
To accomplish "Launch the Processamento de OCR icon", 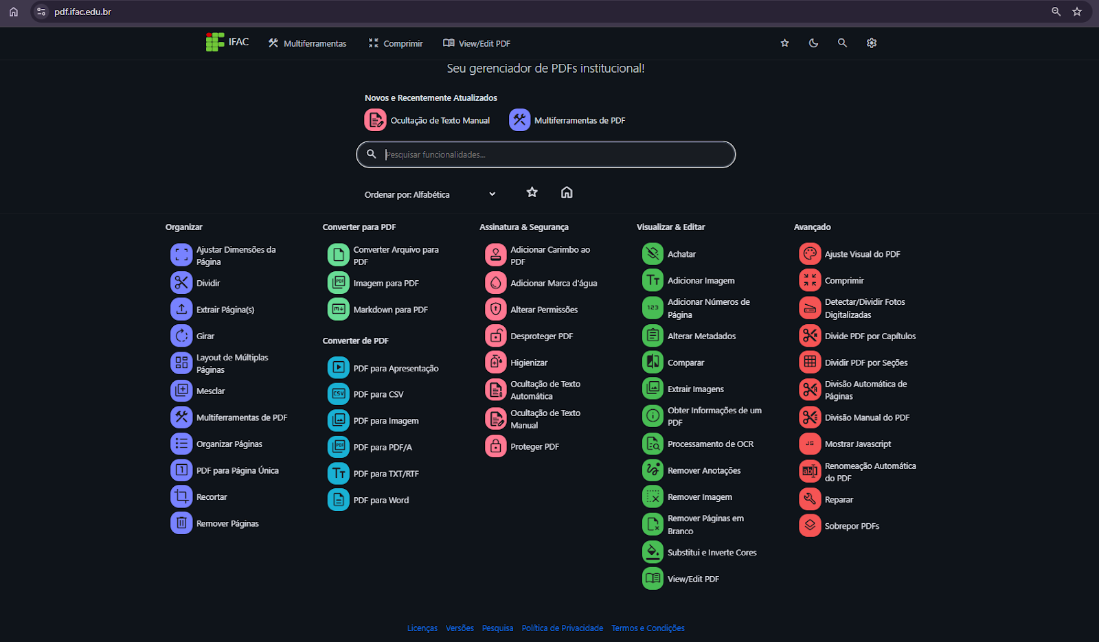I will [653, 444].
